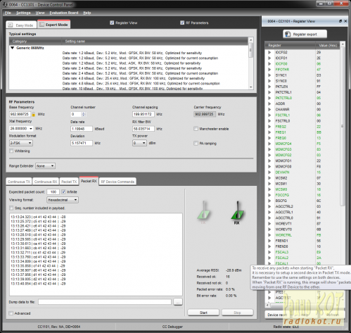This screenshot has height=333, width=351.
Task: Click the base frequency lock icon
Action: (x=34, y=114)
